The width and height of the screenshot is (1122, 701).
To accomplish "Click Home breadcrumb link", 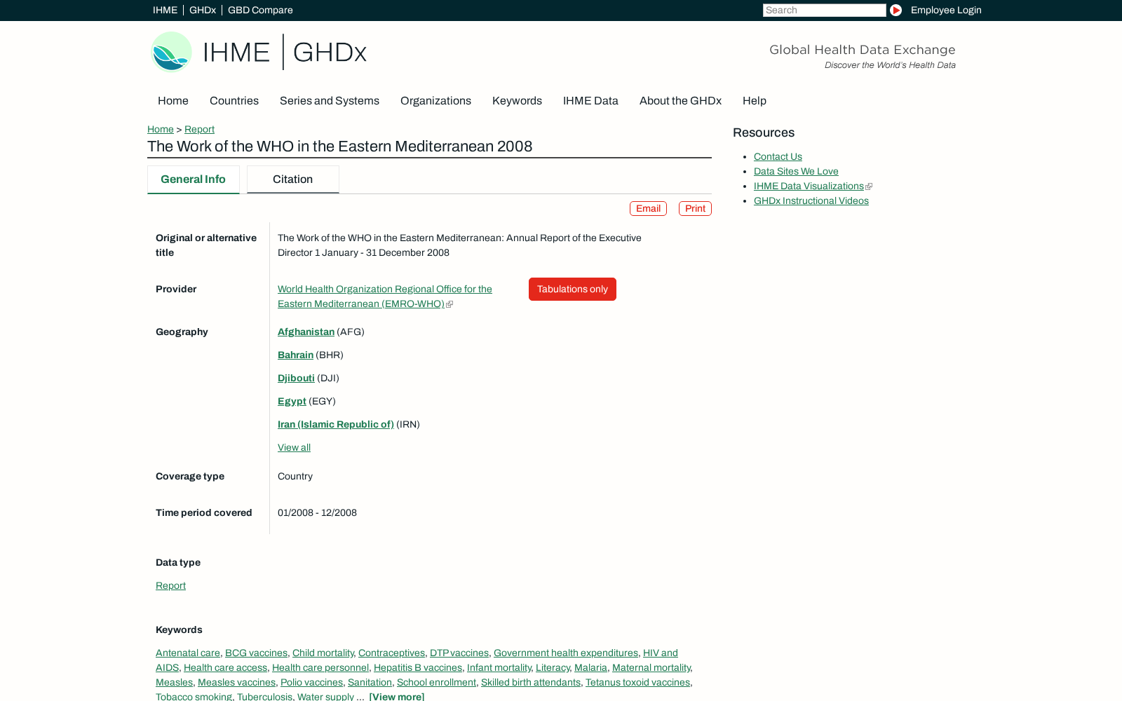I will [161, 129].
